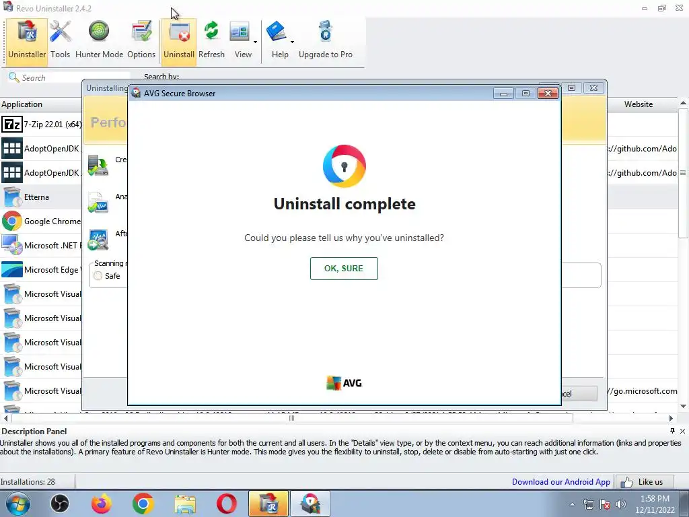Click the vertical scrollbar of the program list
The width and height of the screenshot is (689, 517).
tap(684, 173)
